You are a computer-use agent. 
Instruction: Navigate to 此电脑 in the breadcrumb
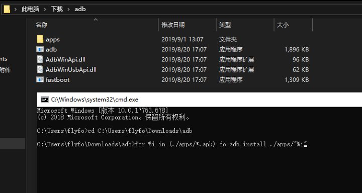(x=30, y=9)
